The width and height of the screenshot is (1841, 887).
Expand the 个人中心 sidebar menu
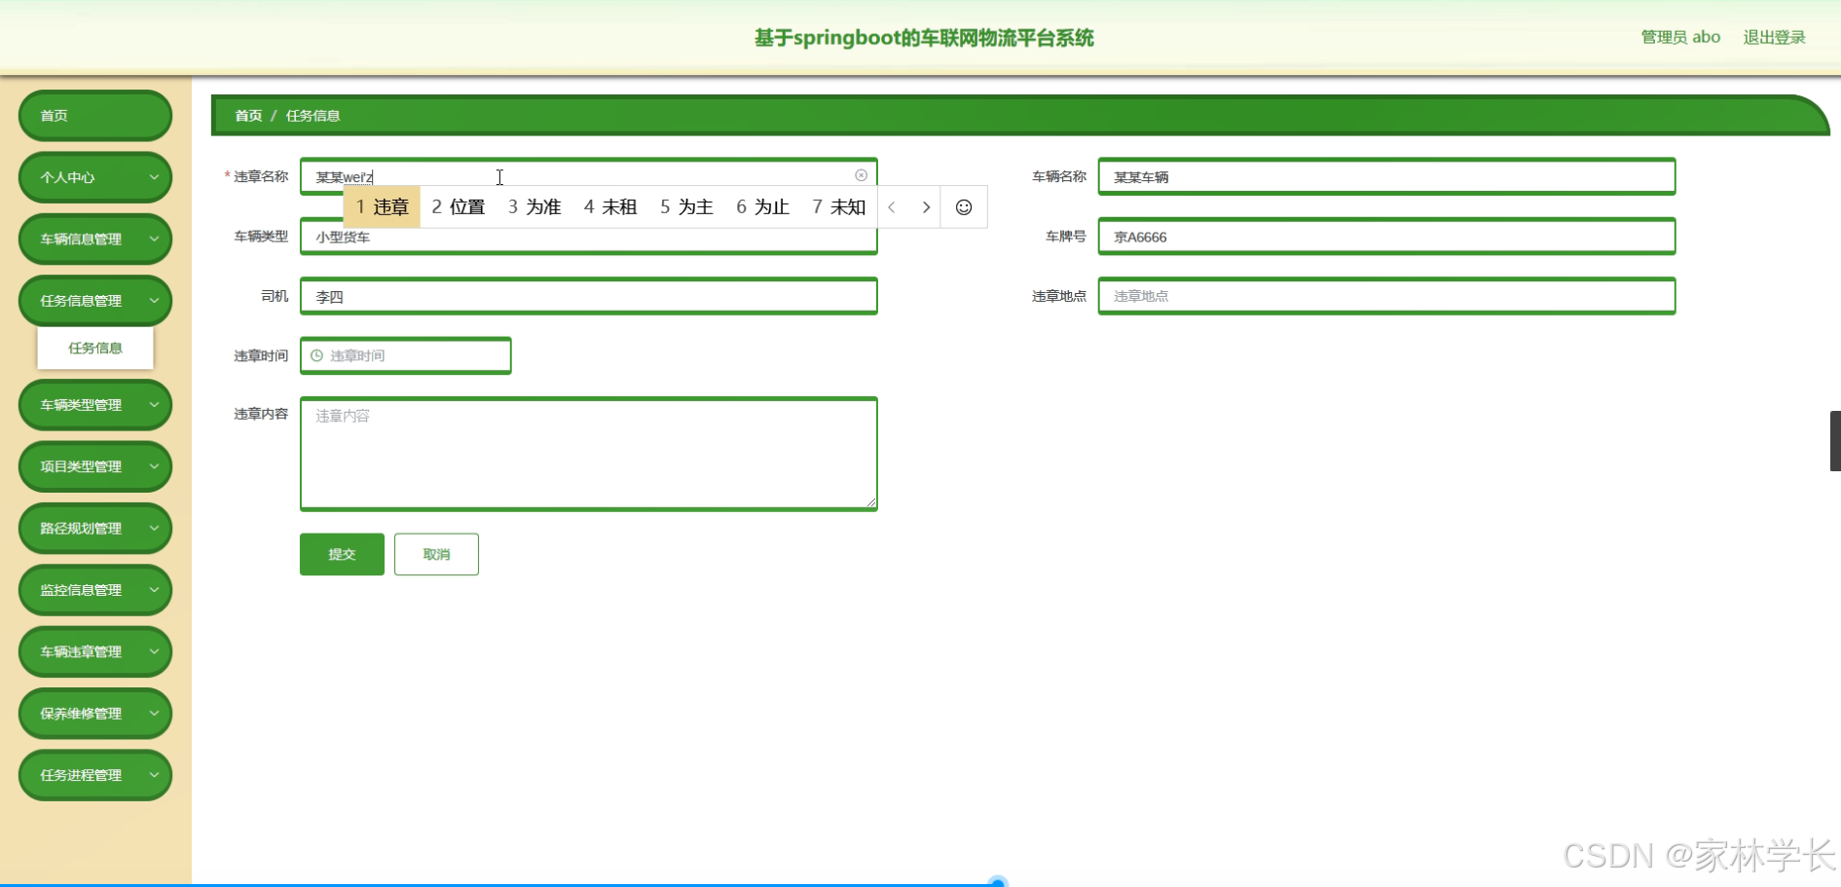click(x=94, y=177)
